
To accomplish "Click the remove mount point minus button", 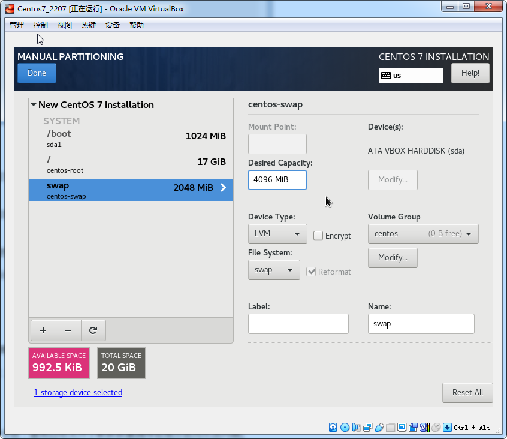I will pyautogui.click(x=68, y=330).
